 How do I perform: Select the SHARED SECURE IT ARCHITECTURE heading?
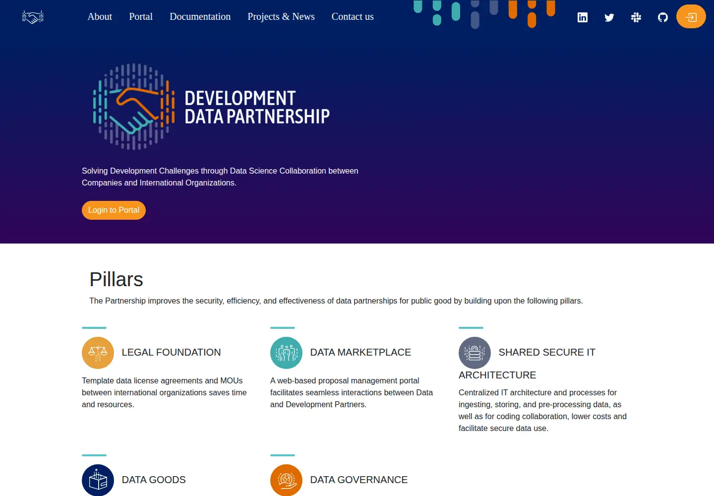(x=527, y=364)
